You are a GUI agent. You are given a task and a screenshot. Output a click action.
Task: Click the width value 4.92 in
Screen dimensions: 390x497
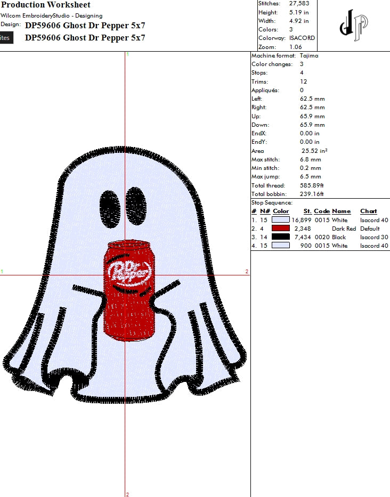pos(299,21)
